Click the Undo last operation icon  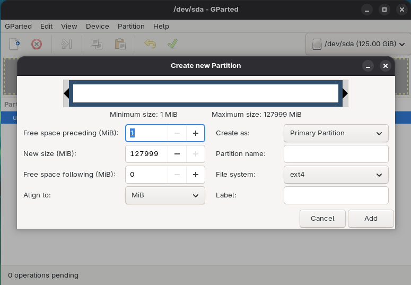150,44
